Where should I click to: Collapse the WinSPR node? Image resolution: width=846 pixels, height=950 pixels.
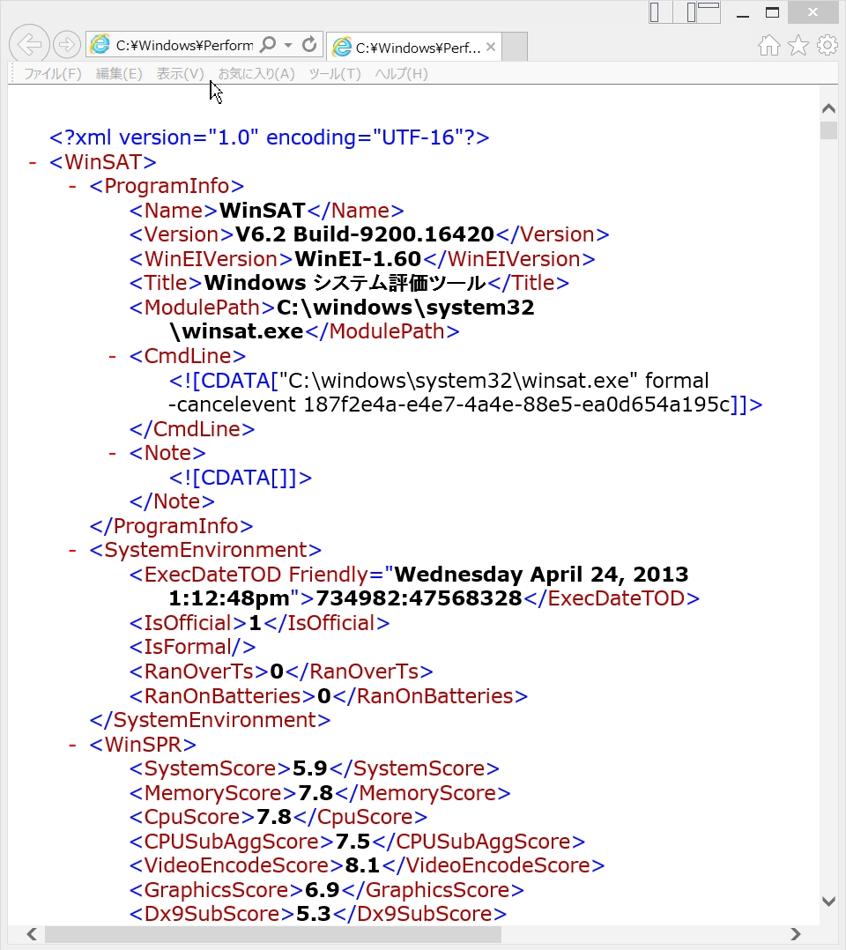(73, 745)
